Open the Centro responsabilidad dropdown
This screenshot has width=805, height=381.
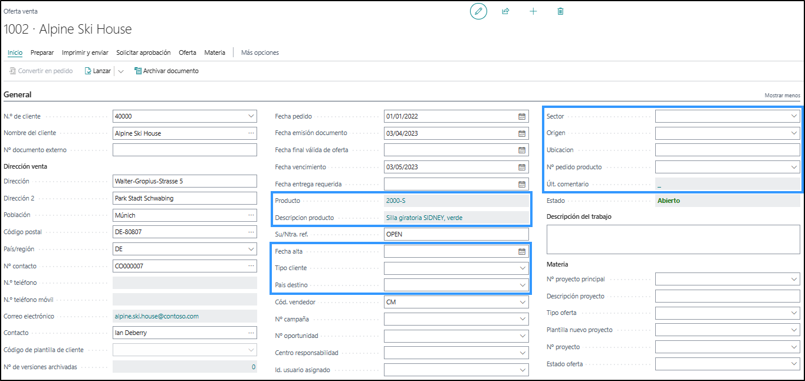coord(523,353)
